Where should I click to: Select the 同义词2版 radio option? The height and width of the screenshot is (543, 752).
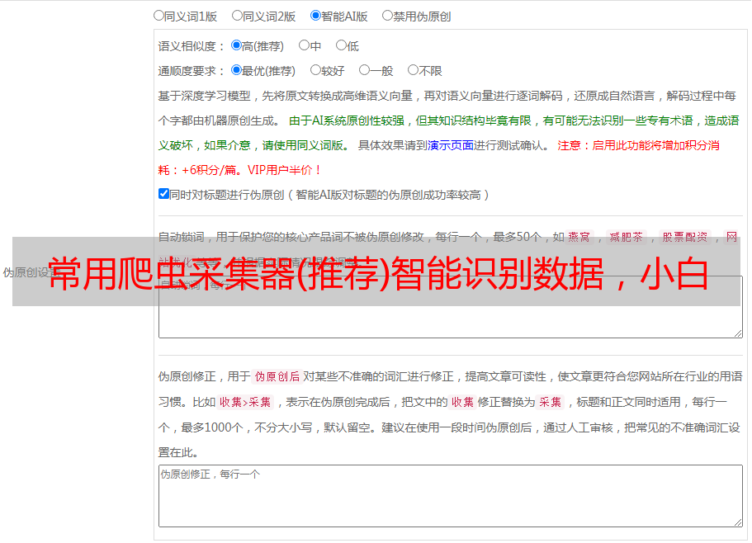tap(237, 16)
